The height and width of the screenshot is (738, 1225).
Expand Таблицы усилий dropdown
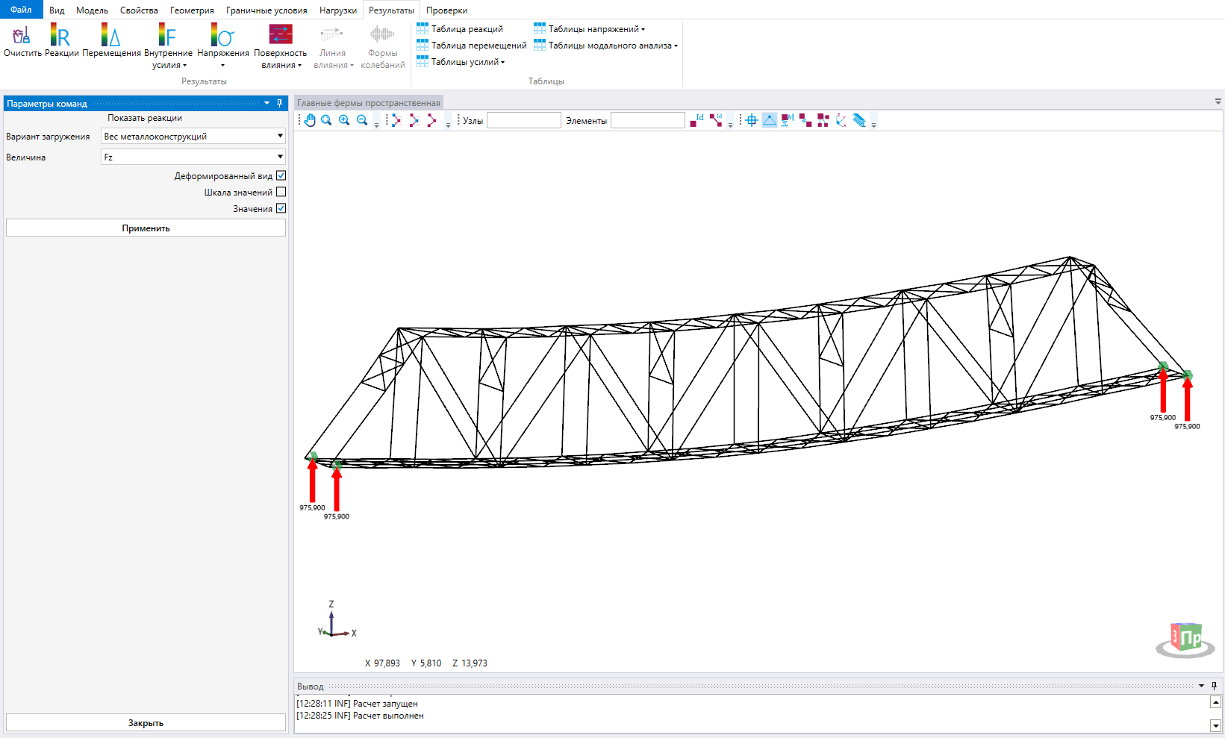(461, 62)
